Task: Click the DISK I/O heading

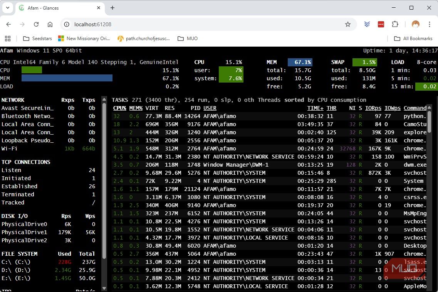Action: click(15, 216)
